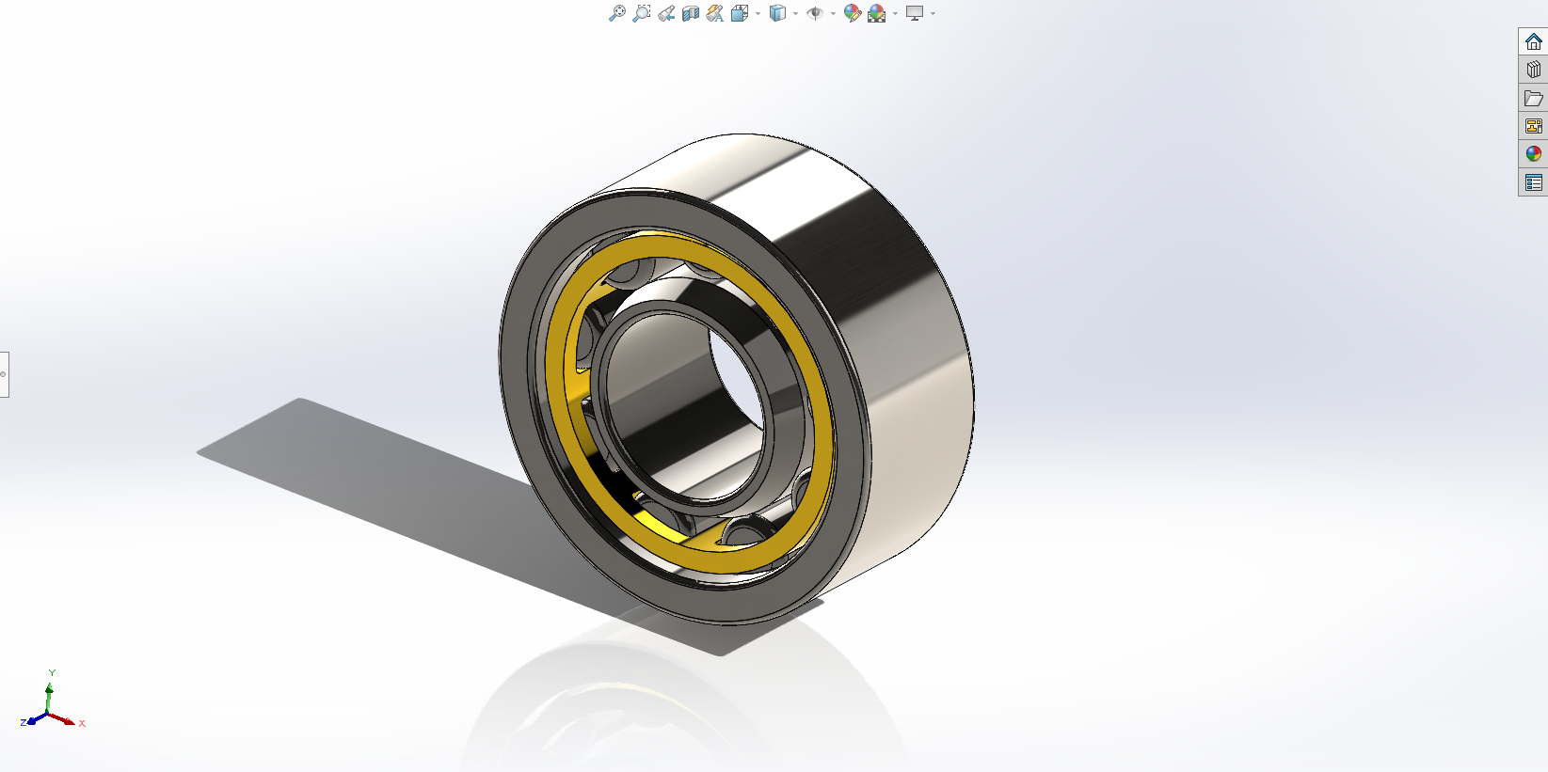The width and height of the screenshot is (1548, 772).
Task: Open the Custom Properties task pane tab
Action: point(1534,182)
